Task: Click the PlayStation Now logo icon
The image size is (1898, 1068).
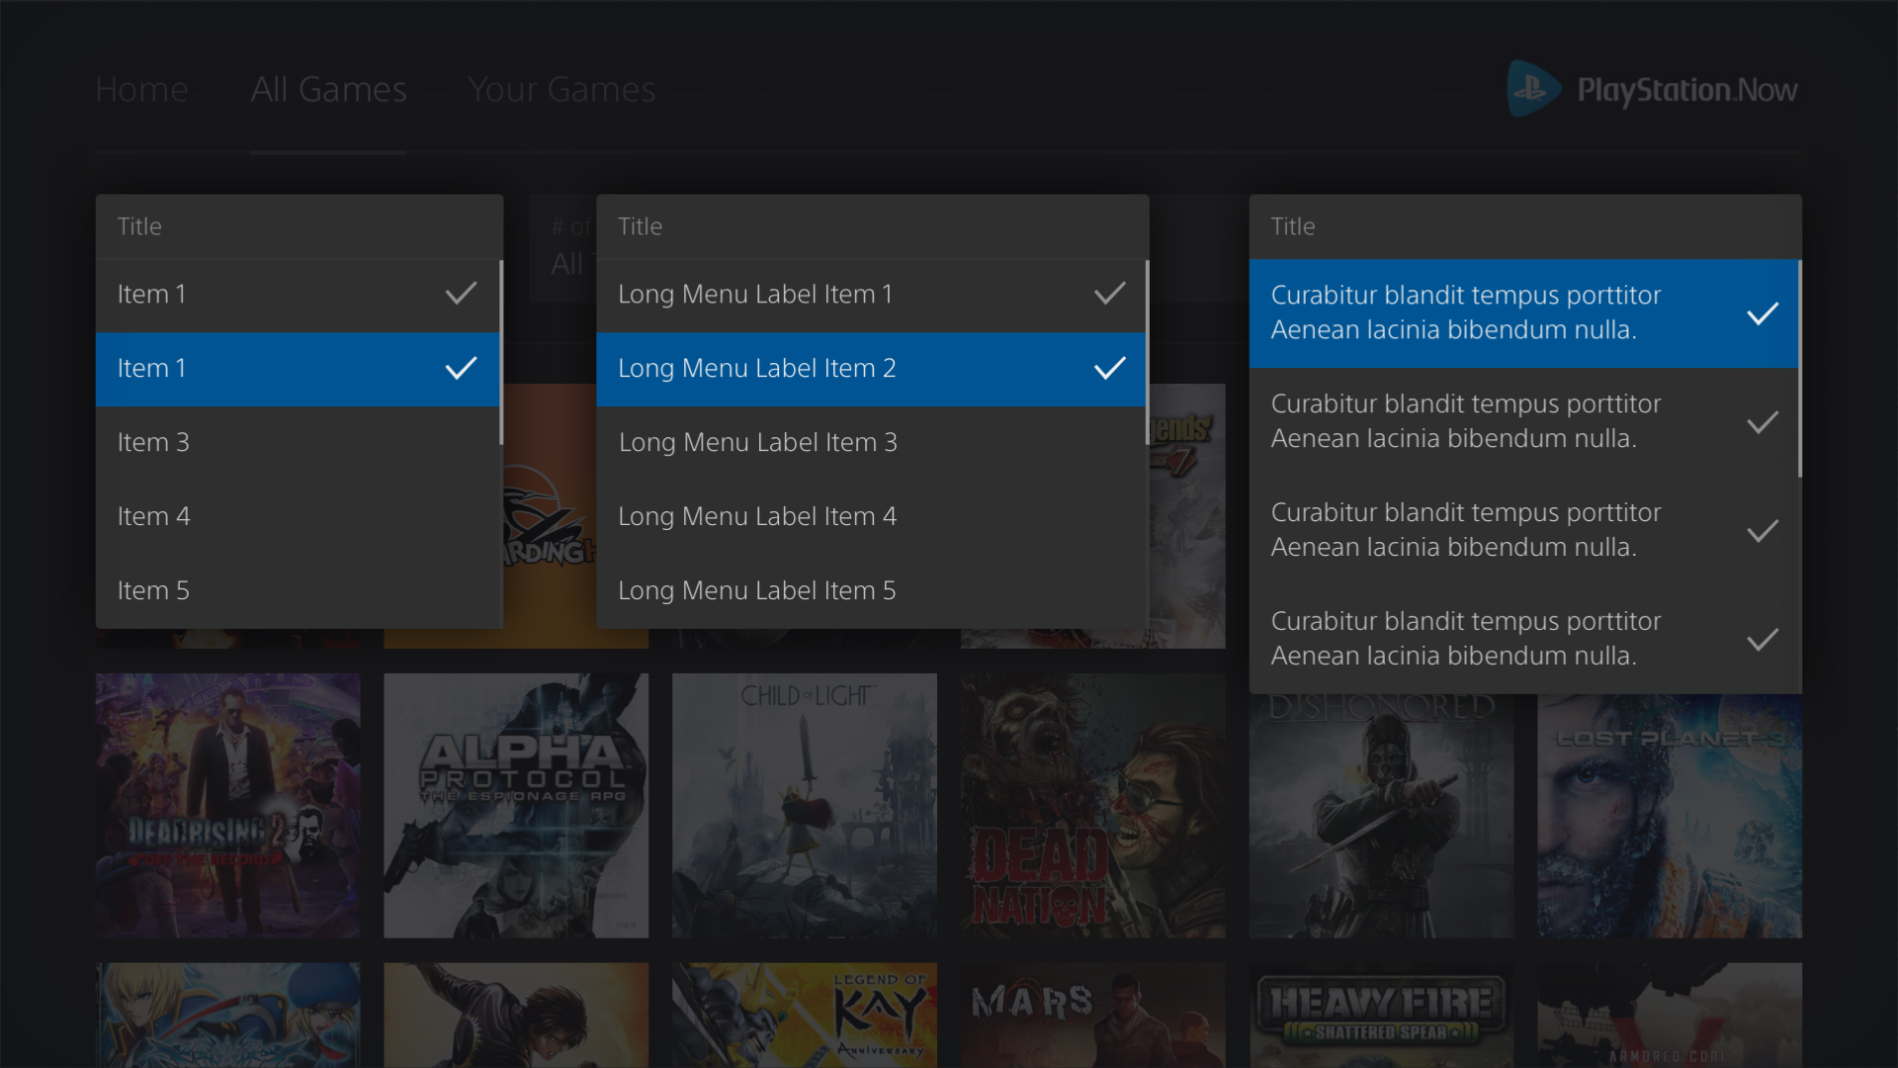Action: [x=1532, y=89]
